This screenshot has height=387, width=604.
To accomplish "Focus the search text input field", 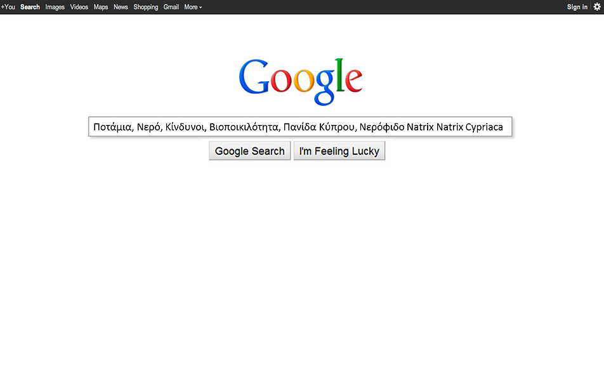I will [301, 127].
